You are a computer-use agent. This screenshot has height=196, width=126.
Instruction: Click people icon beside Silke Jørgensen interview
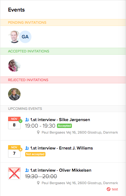coord(27,120)
